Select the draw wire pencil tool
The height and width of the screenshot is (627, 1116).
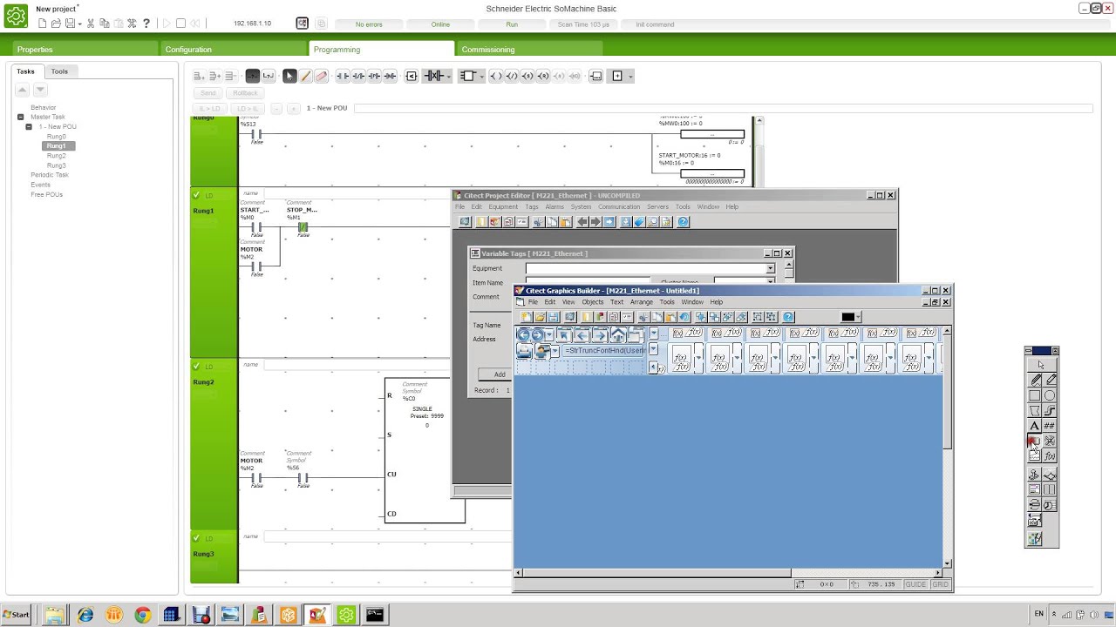tap(305, 77)
